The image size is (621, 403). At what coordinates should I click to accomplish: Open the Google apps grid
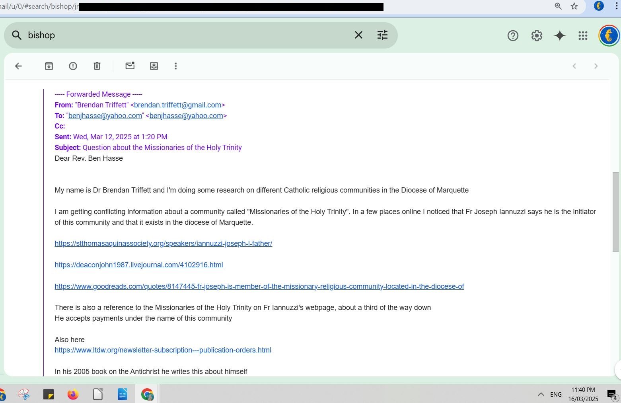(583, 36)
